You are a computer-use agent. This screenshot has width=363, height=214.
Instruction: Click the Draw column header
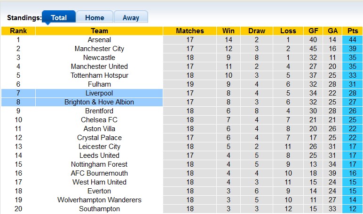(x=257, y=31)
